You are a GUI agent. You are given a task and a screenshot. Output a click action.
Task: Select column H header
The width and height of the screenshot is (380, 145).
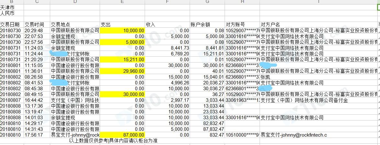(242, 2)
